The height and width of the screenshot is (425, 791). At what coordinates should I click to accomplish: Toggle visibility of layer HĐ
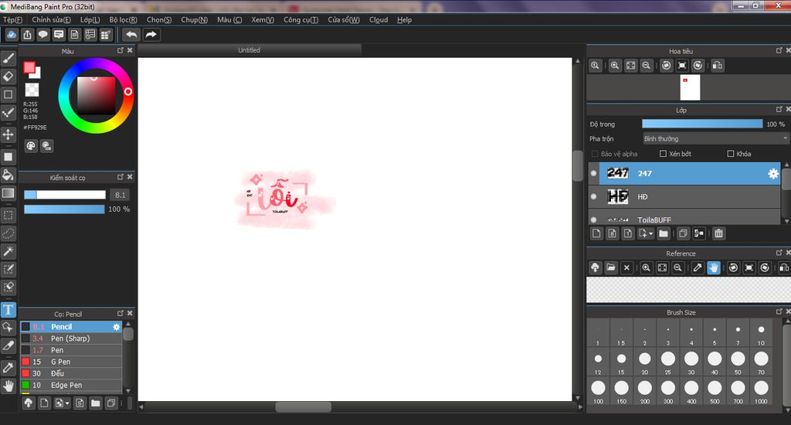[594, 196]
